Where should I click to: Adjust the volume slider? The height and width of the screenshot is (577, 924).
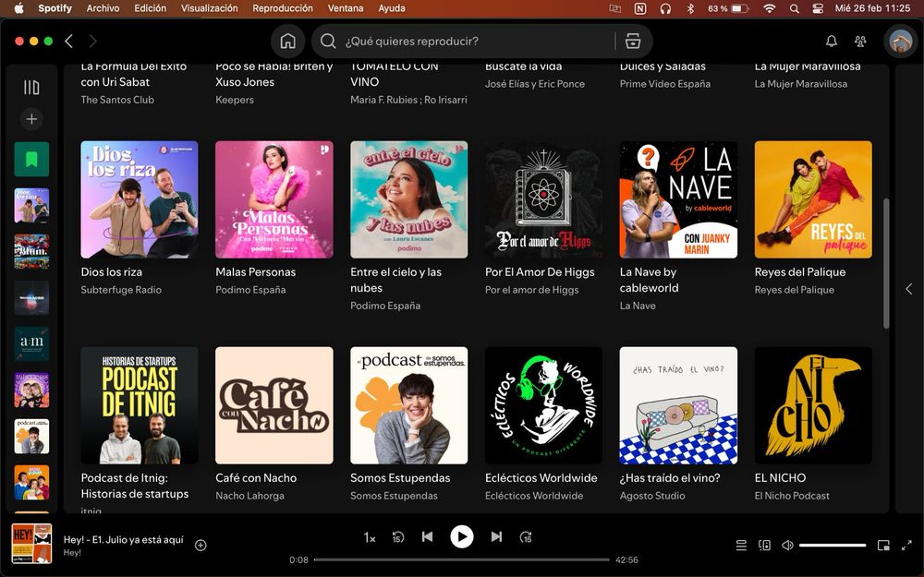pyautogui.click(x=833, y=546)
